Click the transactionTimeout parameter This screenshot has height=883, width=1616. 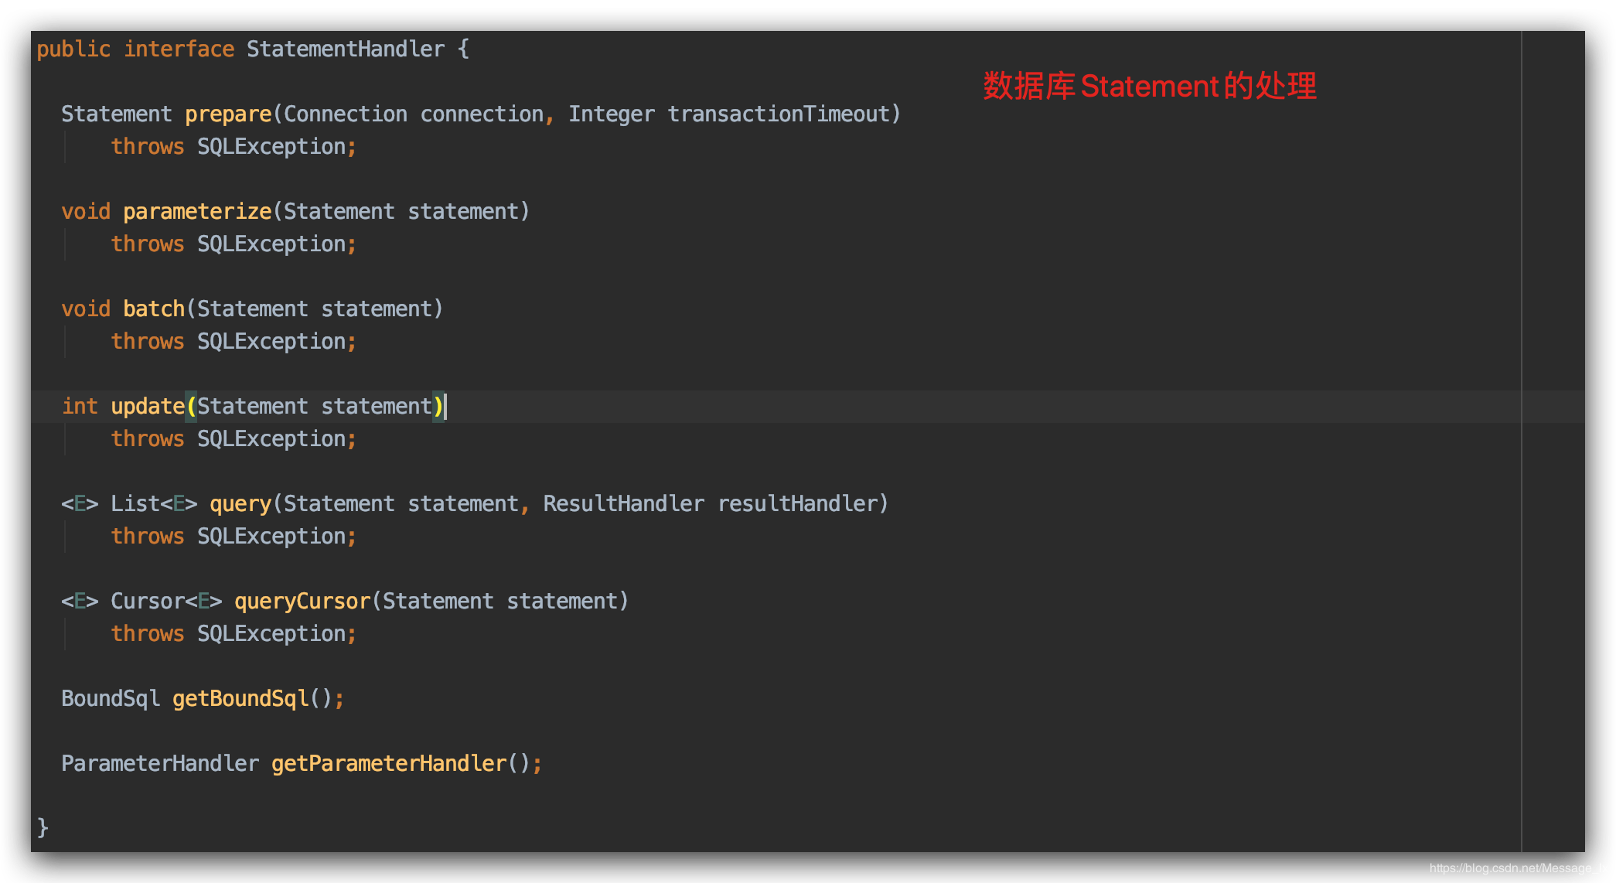click(779, 114)
